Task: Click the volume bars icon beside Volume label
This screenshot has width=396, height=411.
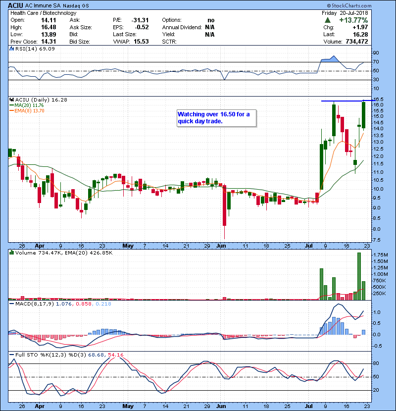Action: 11,253
